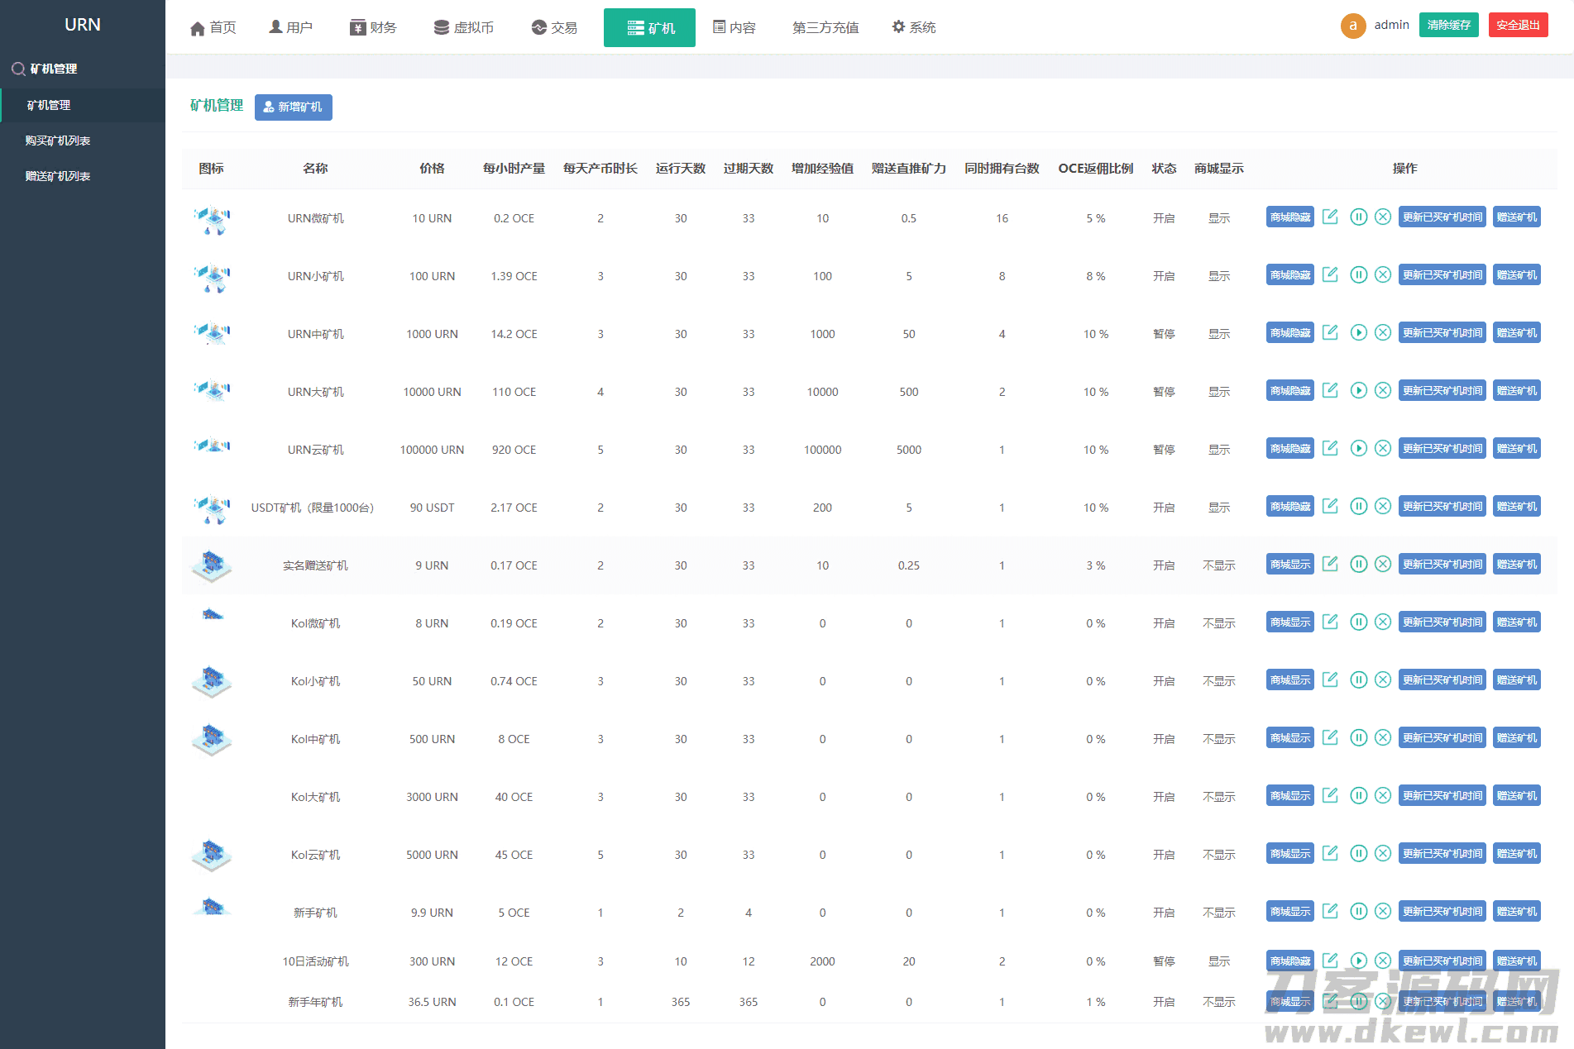Viewport: 1574px width, 1049px height.
Task: Delete the URN大矿机 with the X icon
Action: [x=1383, y=391]
